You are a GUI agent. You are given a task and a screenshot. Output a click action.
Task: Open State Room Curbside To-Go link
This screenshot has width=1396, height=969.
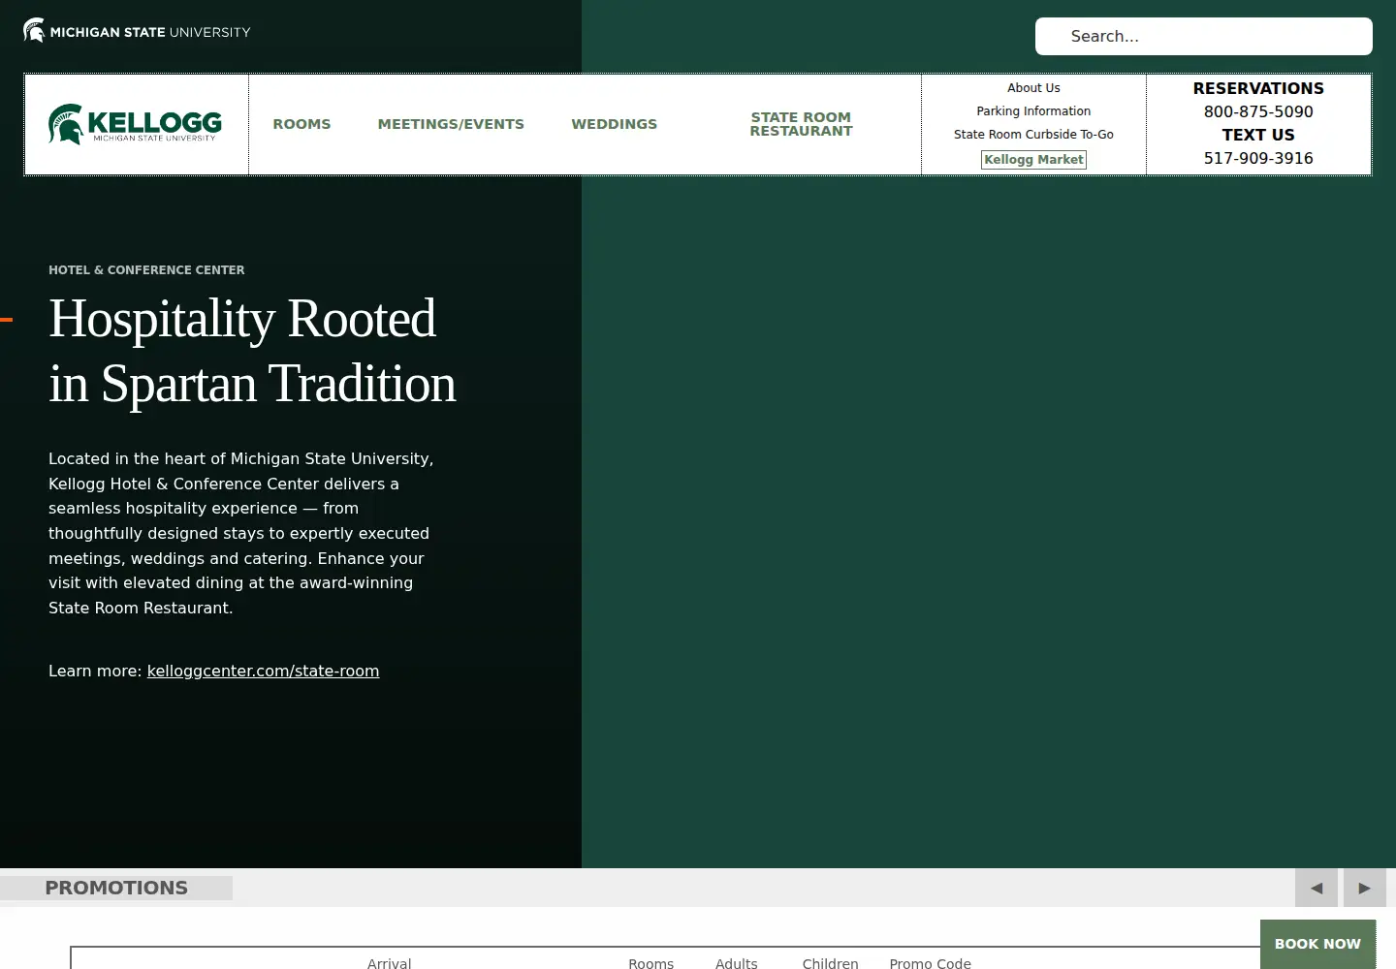tap(1033, 135)
